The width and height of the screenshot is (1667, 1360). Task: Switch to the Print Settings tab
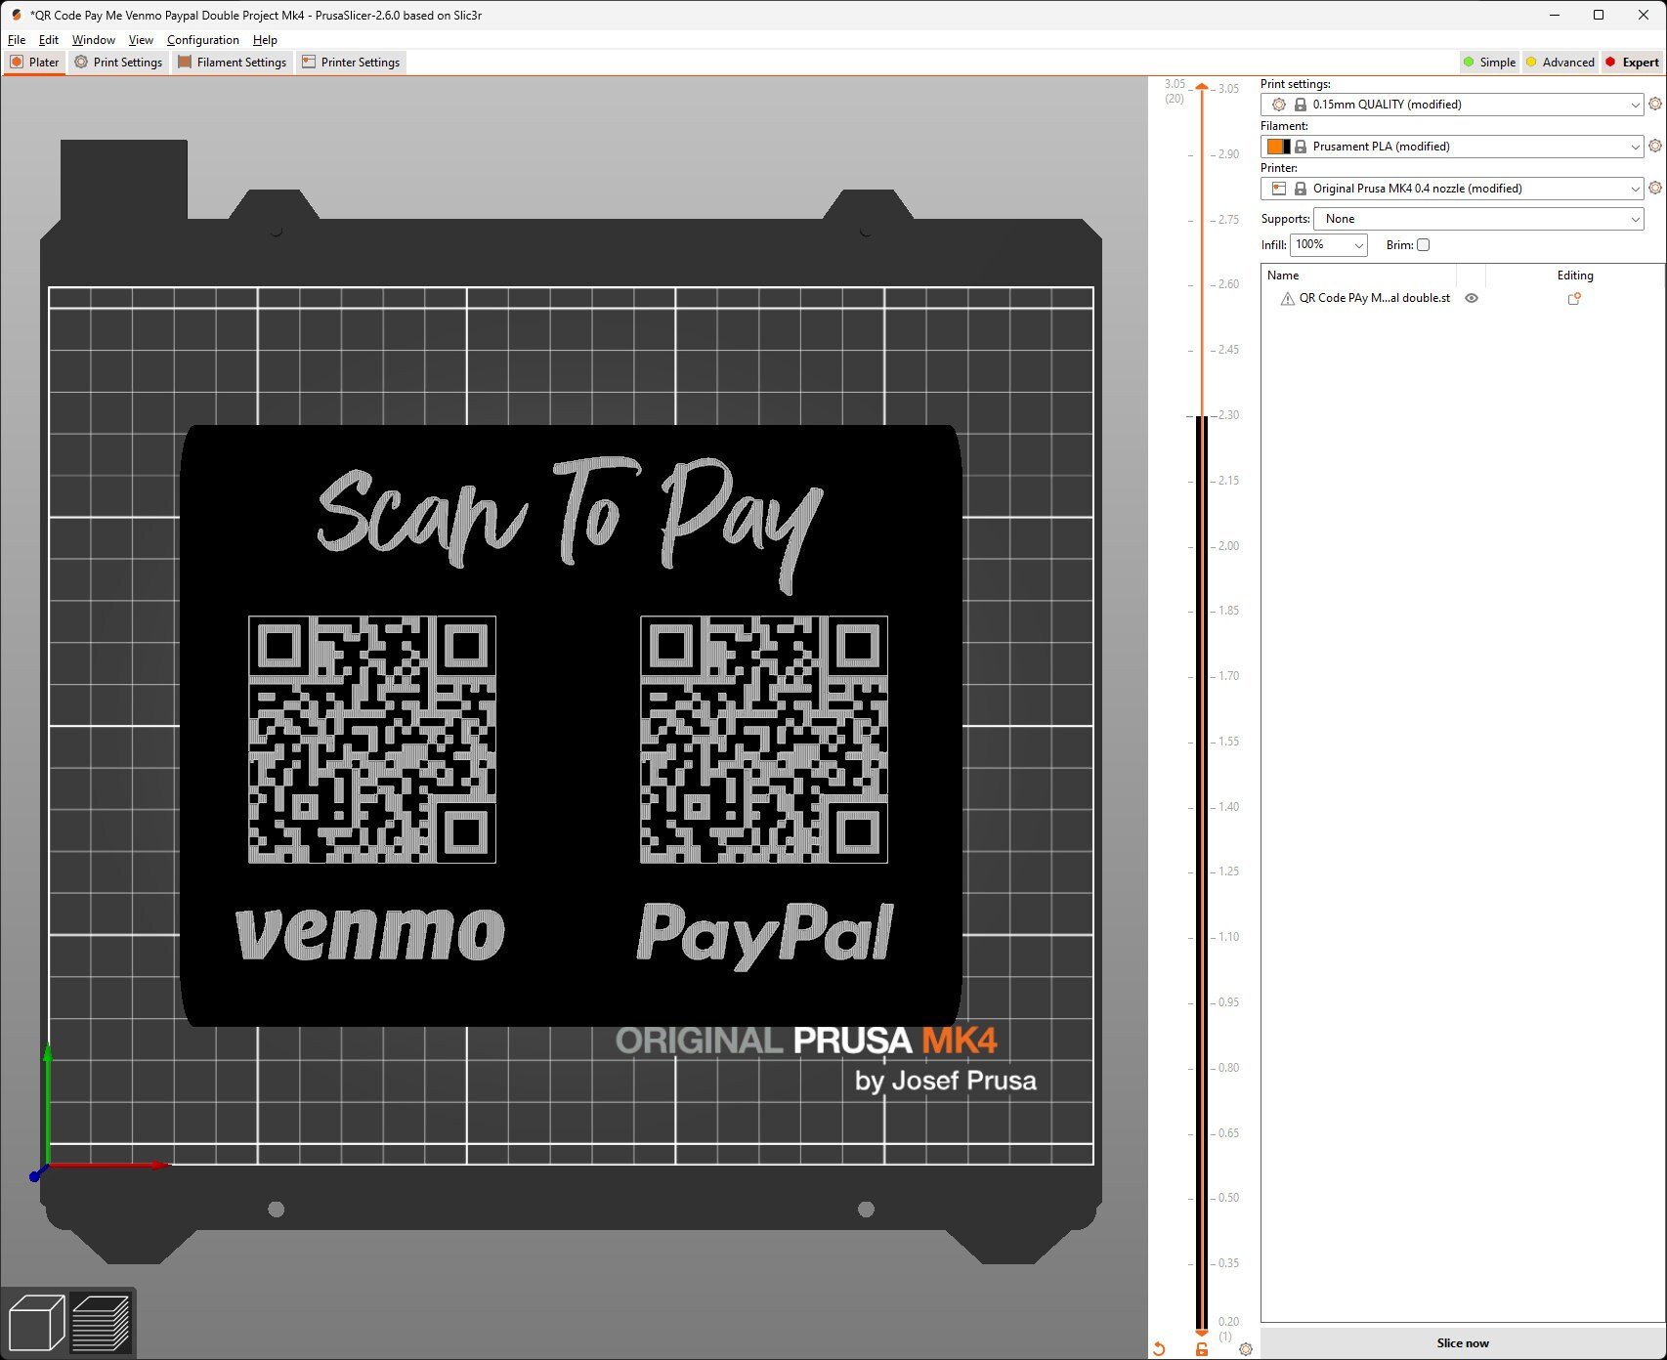pyautogui.click(x=118, y=62)
